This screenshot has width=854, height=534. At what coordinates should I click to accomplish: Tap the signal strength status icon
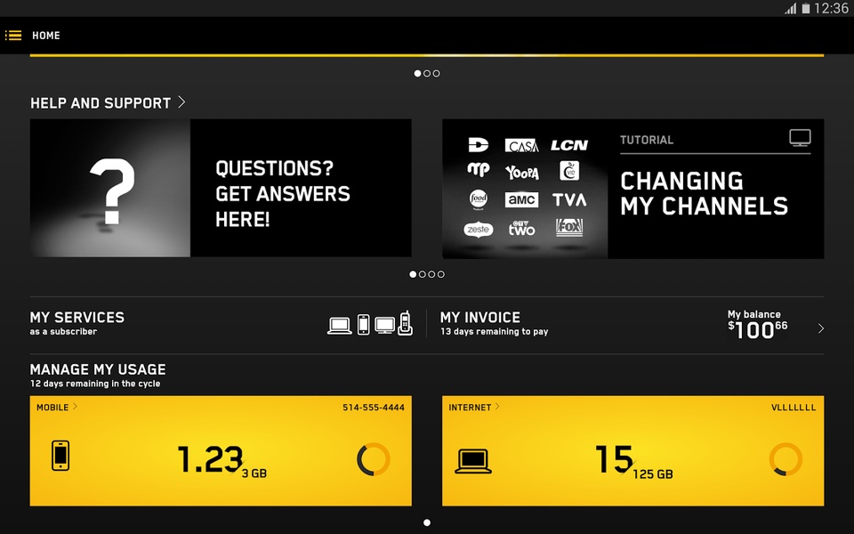(791, 8)
